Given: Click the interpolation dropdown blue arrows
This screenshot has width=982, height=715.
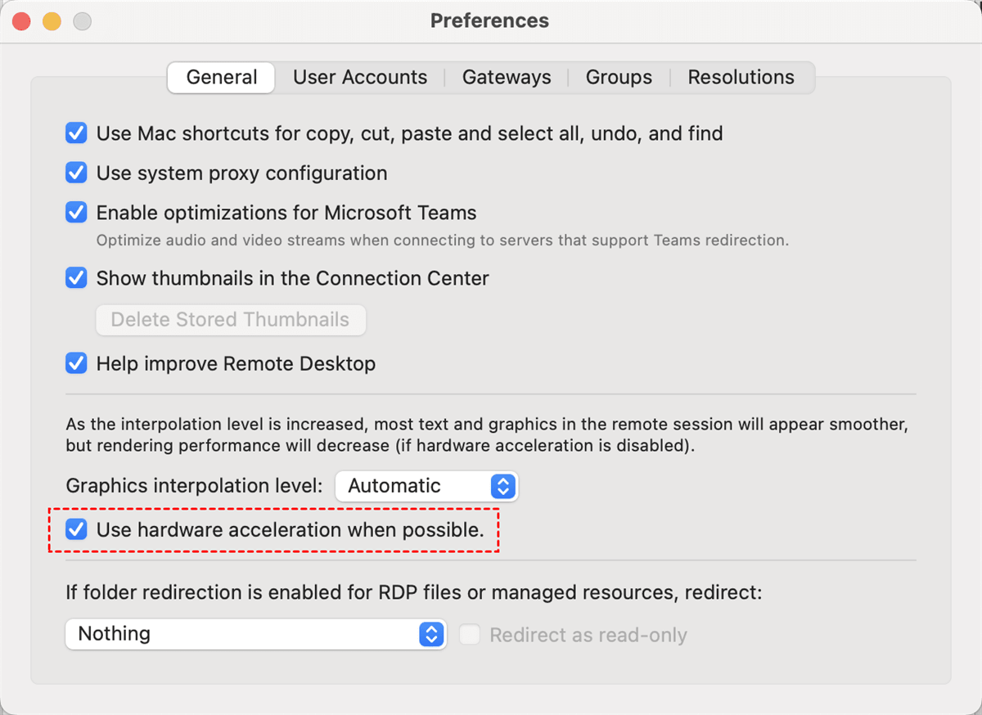Looking at the screenshot, I should click(502, 486).
